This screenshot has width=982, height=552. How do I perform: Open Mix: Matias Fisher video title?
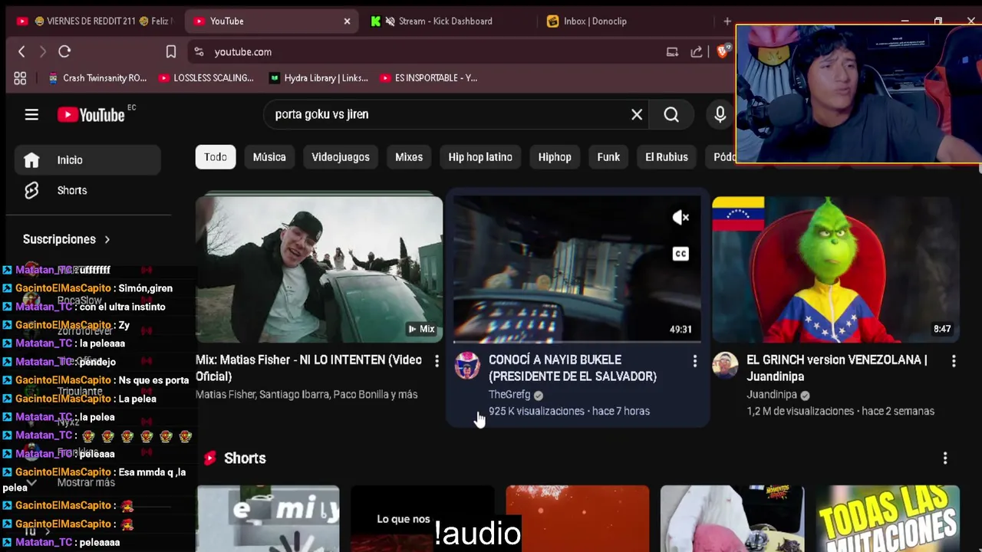(x=308, y=368)
